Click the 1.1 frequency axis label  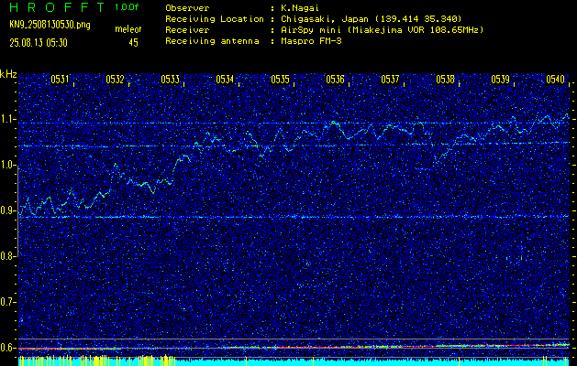coord(7,120)
